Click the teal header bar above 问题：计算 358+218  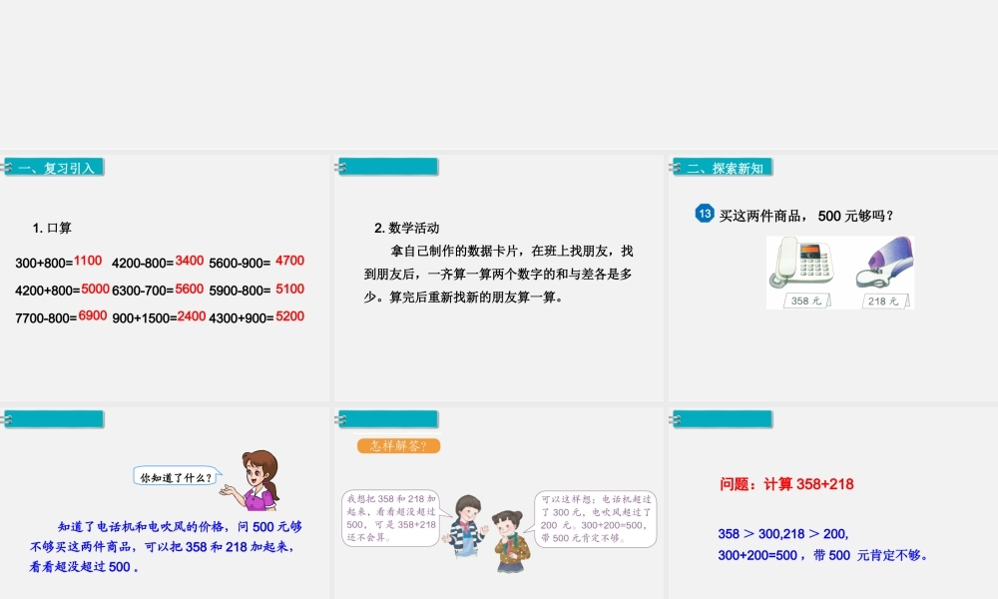point(721,419)
